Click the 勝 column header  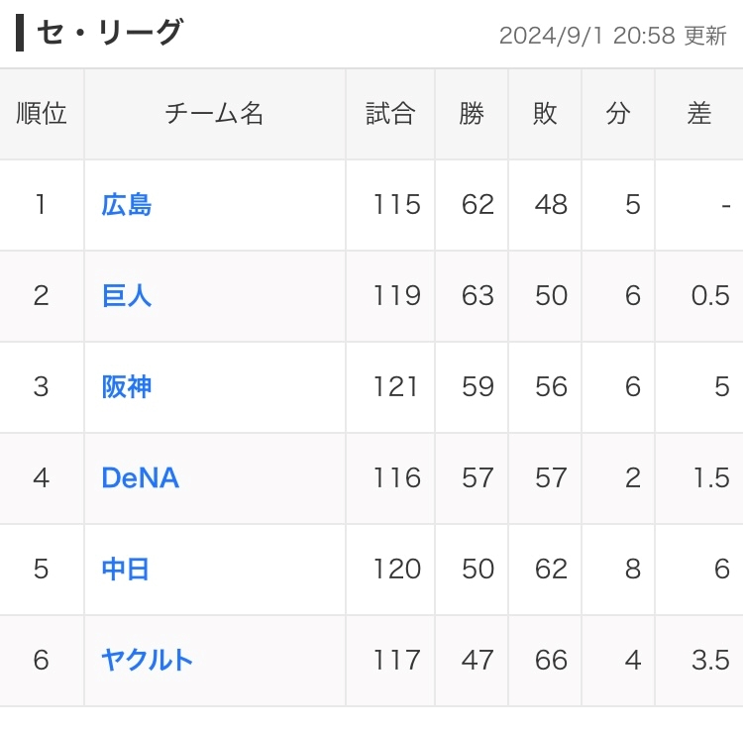point(472,114)
